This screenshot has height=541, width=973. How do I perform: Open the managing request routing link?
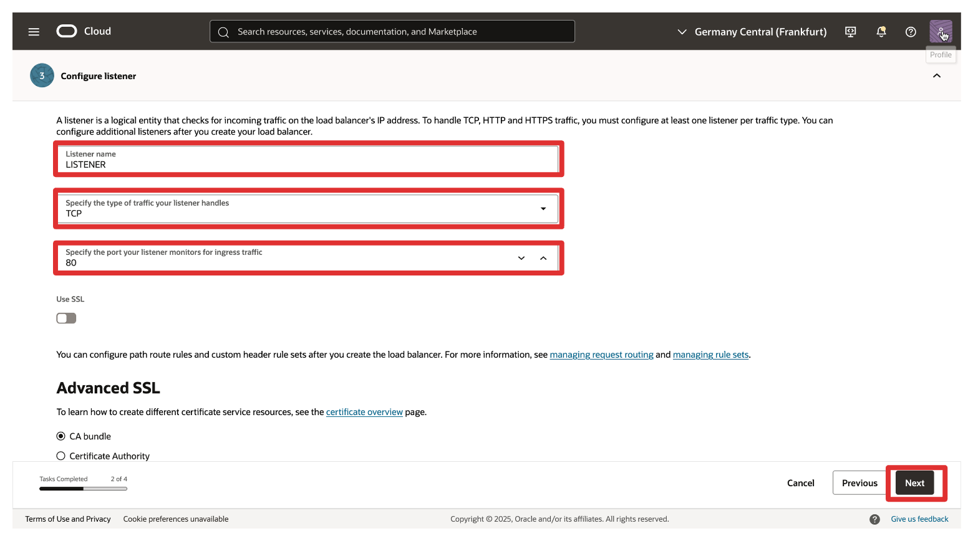(x=601, y=355)
